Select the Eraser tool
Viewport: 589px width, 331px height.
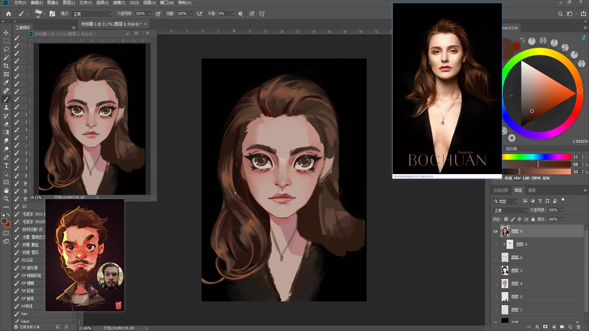(6, 124)
